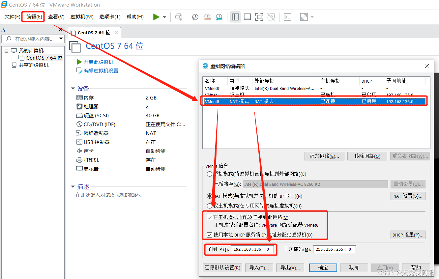Toggle the thumbnail bar view icon
The height and width of the screenshot is (279, 439).
247,17
